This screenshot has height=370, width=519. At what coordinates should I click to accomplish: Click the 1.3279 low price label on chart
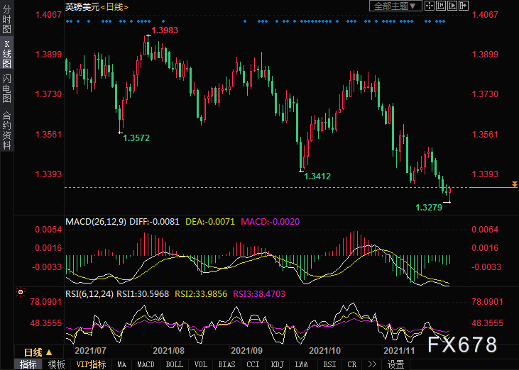pyautogui.click(x=428, y=208)
